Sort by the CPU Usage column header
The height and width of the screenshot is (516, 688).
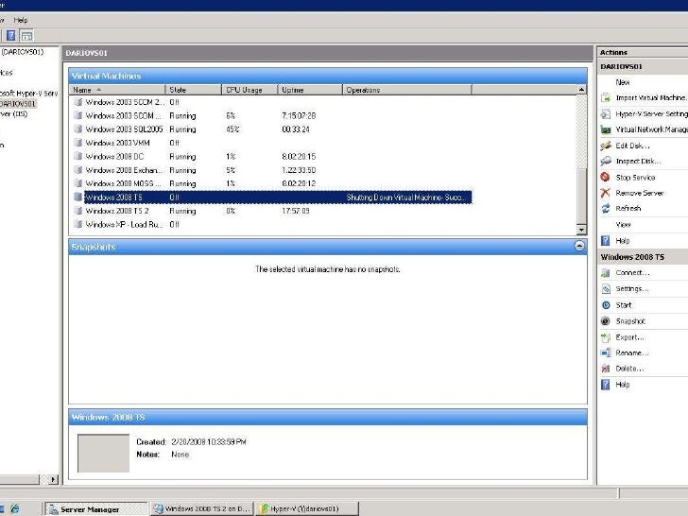click(249, 90)
